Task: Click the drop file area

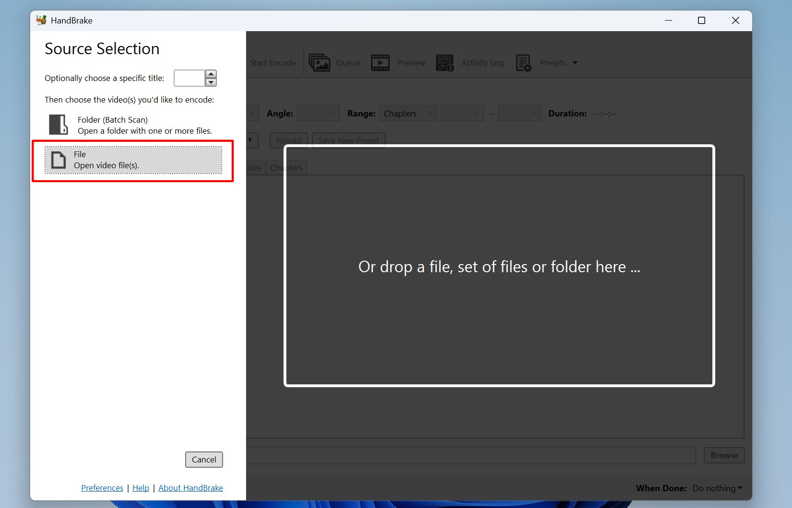Action: (499, 266)
